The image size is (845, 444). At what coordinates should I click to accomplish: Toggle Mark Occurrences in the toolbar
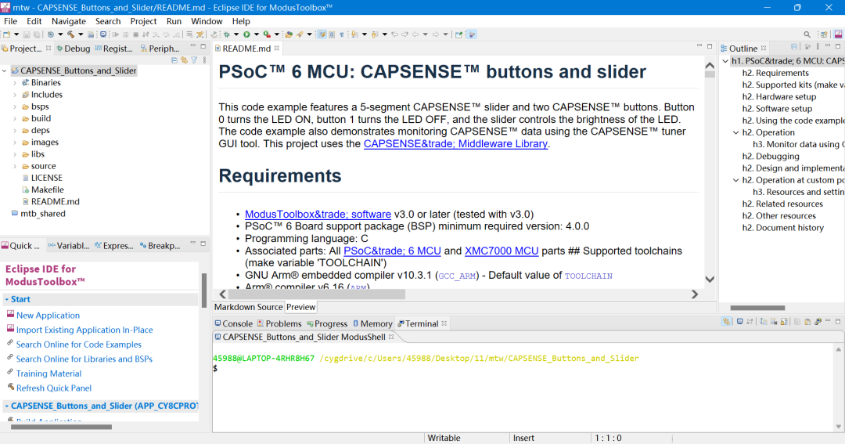[322, 34]
